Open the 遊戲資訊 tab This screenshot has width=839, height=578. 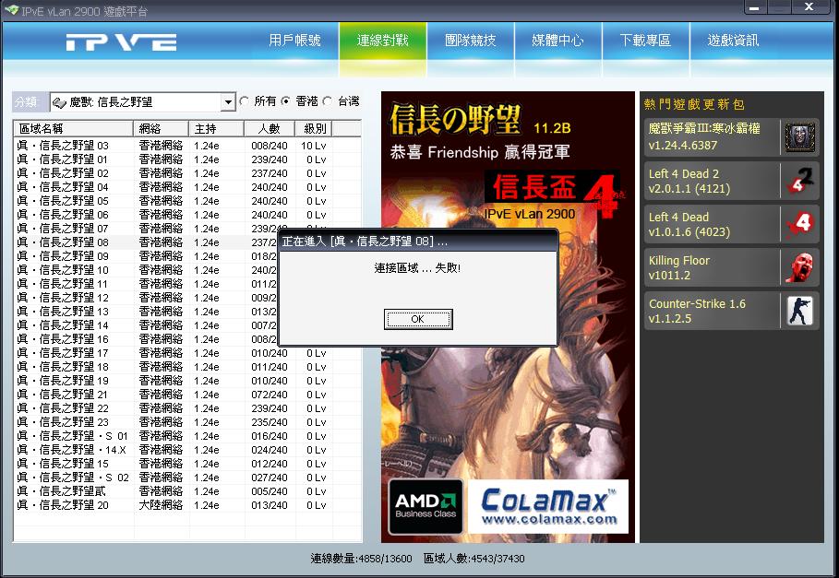point(733,40)
